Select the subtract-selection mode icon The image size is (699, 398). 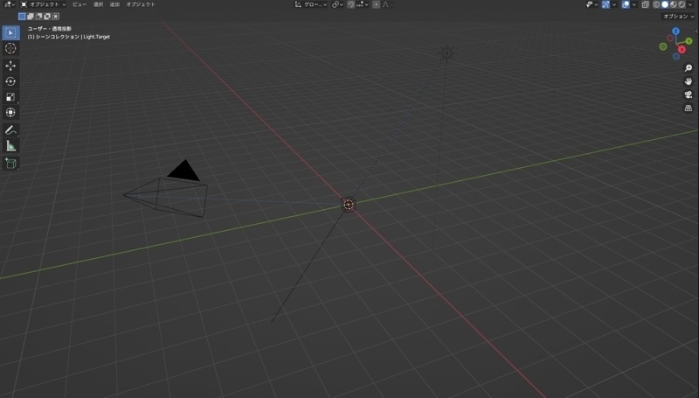[38, 17]
